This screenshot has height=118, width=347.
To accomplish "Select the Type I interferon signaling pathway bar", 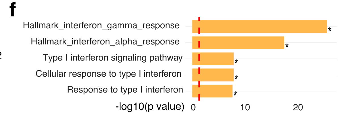I will point(213,59).
